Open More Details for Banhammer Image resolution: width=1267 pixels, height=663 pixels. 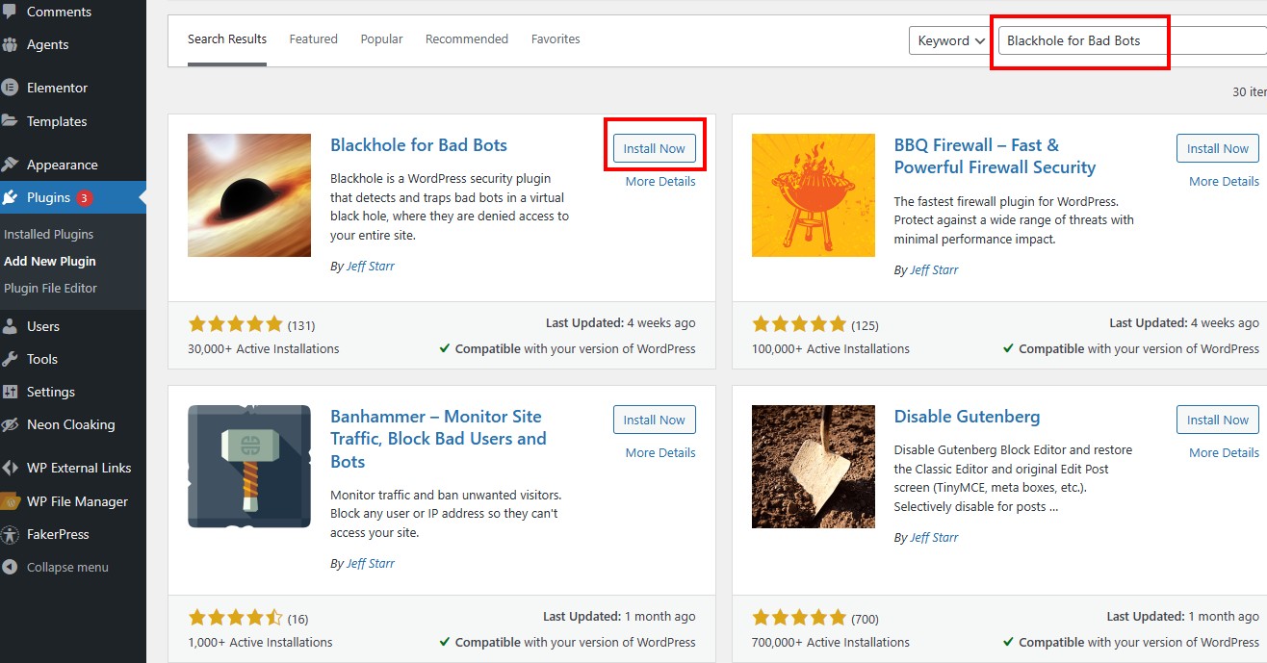660,453
